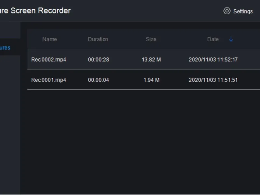Screen dimensions: 260x195
Task: Click duration 00:00:28
Action: 98,59
